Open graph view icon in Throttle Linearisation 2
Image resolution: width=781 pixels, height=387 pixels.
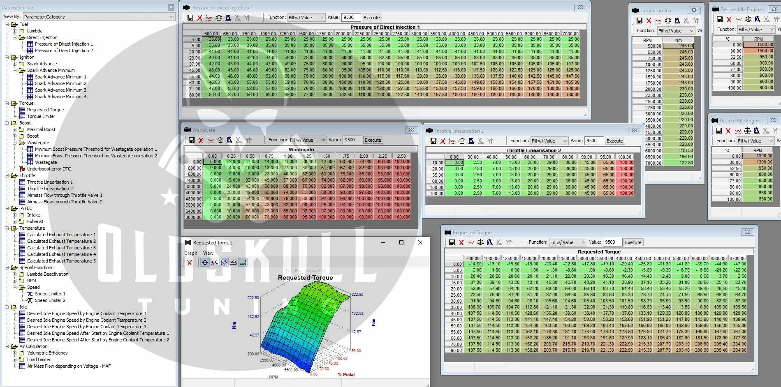click(x=452, y=141)
